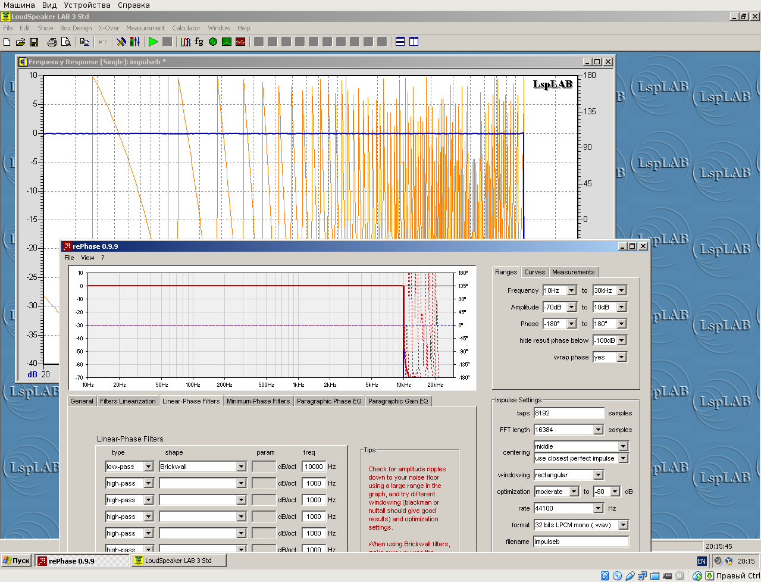Tile windows vertically using toolbar icon
Viewport: 761px width, 582px height.
(414, 42)
